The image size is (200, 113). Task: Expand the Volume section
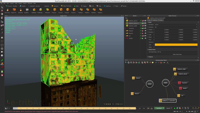(148, 57)
